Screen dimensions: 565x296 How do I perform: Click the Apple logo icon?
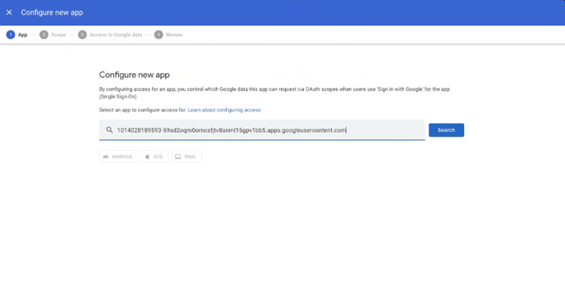pos(147,157)
